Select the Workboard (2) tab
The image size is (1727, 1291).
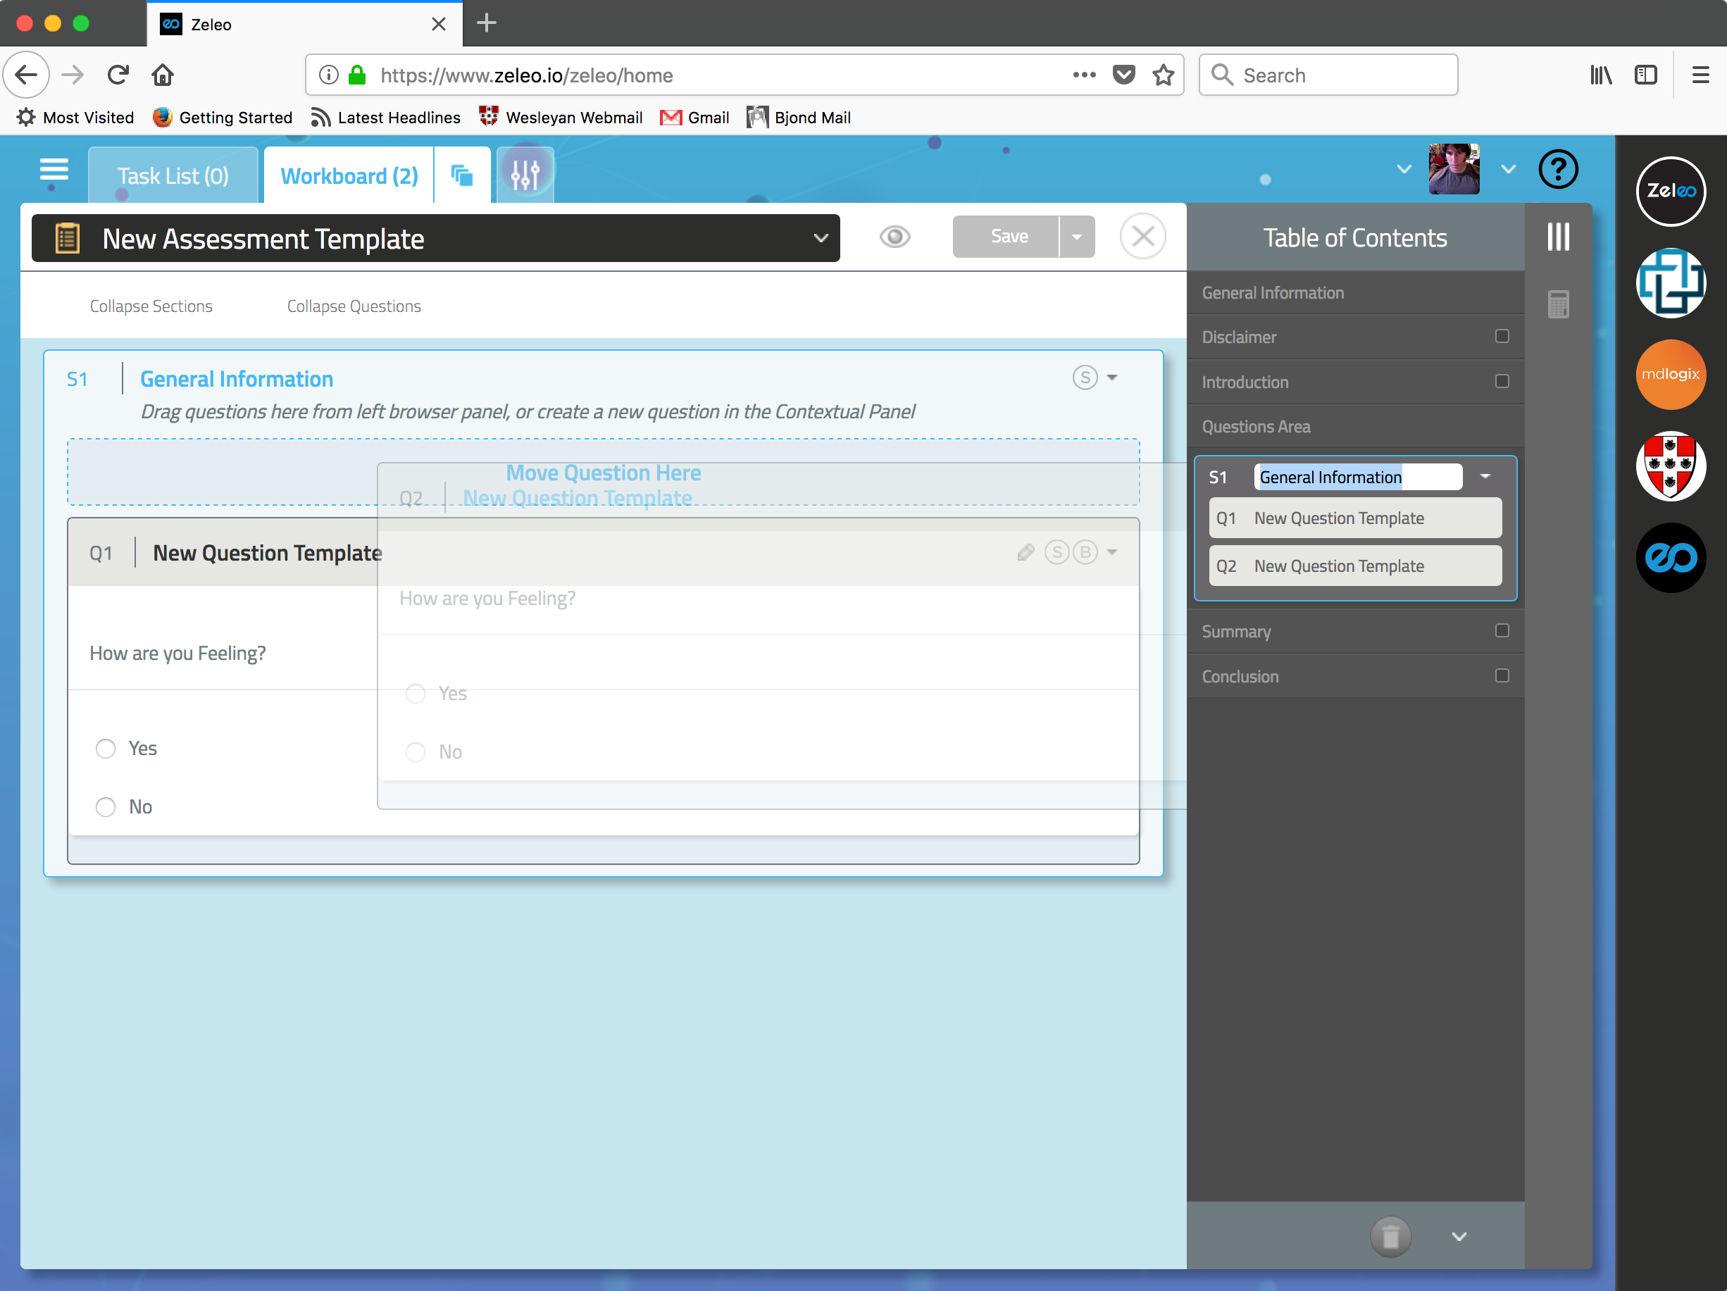point(349,176)
